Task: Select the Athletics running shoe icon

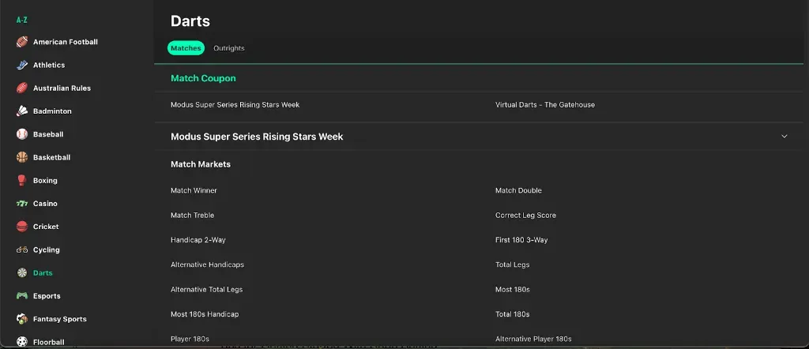Action: tap(22, 65)
